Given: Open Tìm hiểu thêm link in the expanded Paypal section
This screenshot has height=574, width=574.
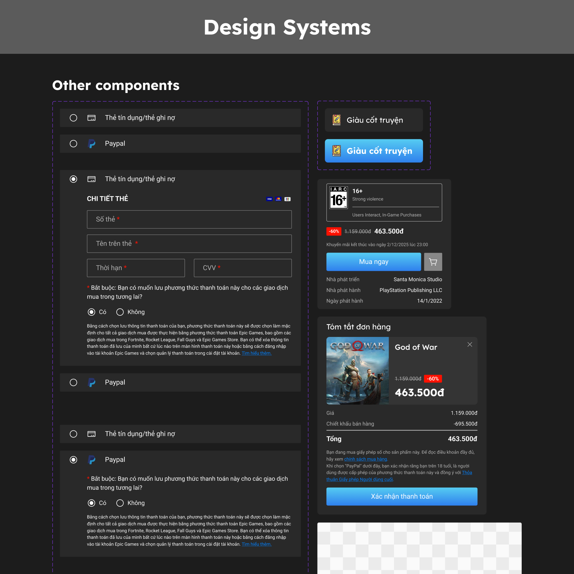Looking at the screenshot, I should [x=257, y=544].
